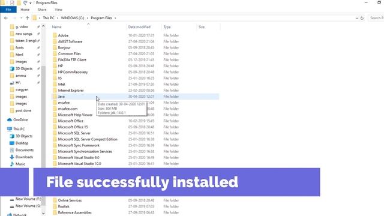Select the AVAST Software folder icon
Viewport: 384px width, 216px height.
55,41
